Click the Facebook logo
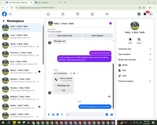This screenshot has height=125, width=157. click(4, 14)
